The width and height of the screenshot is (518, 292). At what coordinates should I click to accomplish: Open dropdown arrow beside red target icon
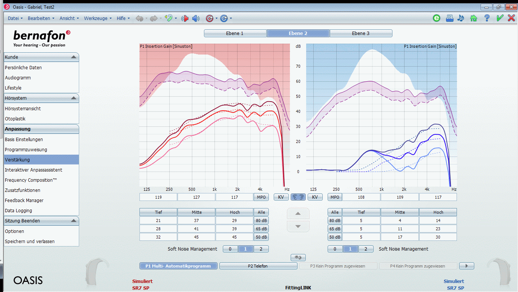click(216, 18)
